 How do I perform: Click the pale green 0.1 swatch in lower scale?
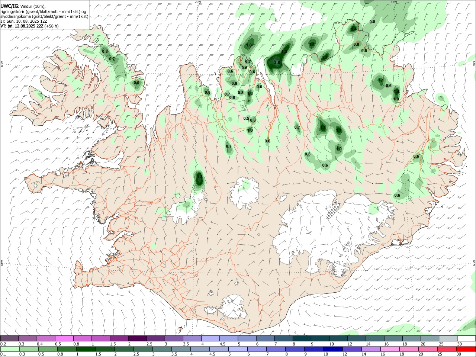(x=10, y=349)
